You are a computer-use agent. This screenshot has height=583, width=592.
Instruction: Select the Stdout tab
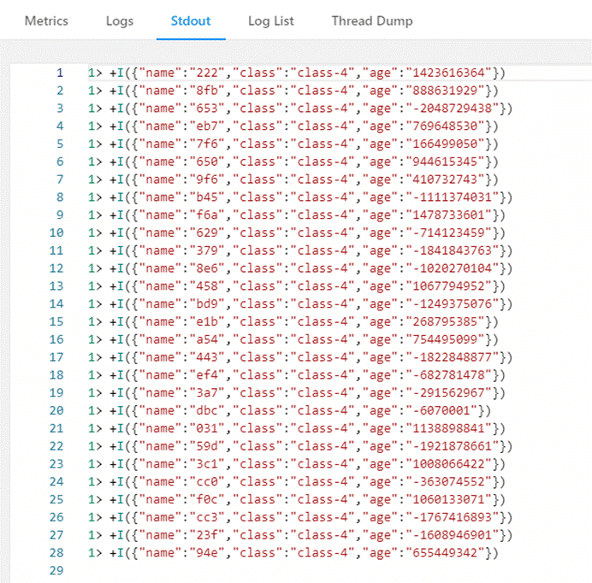pos(191,21)
